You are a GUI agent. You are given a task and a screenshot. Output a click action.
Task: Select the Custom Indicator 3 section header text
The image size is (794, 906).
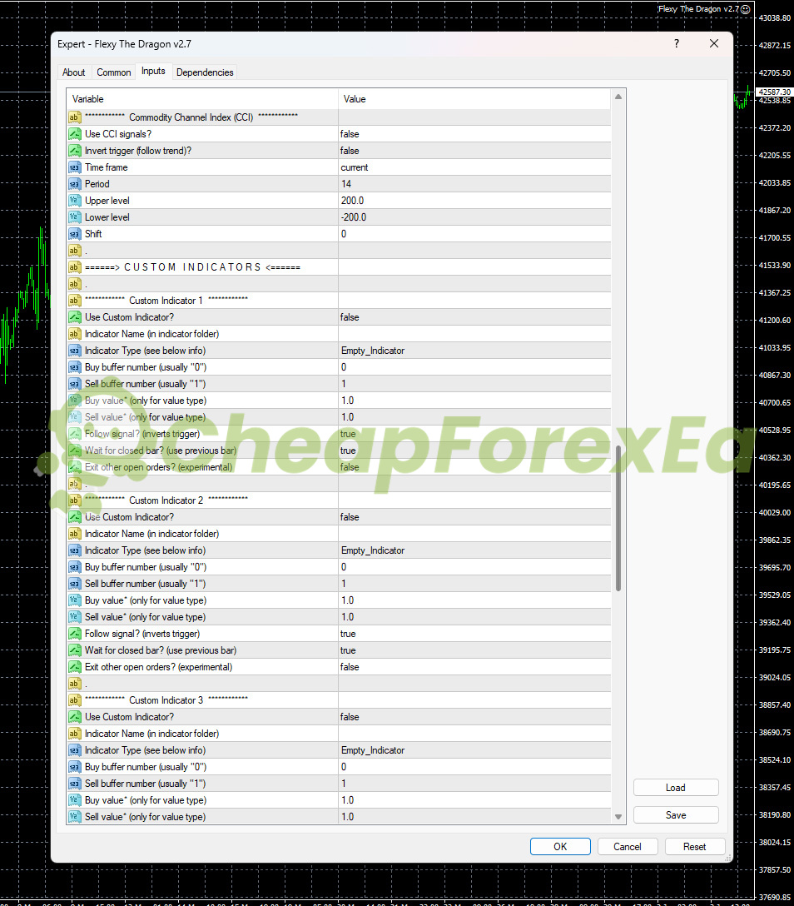point(166,700)
